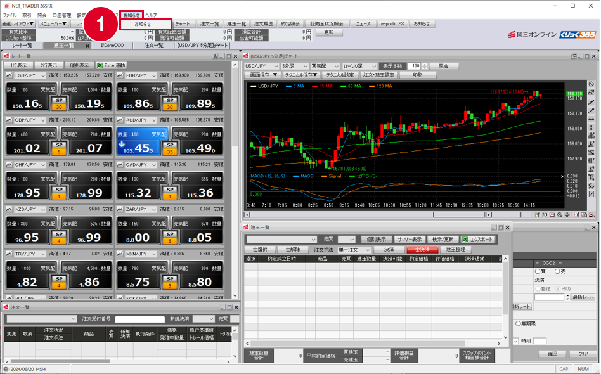Click the CHF/JPY mini chart icon

click(x=9, y=165)
